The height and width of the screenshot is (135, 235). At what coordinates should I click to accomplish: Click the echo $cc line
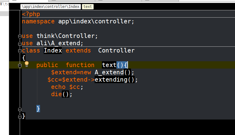(67, 87)
